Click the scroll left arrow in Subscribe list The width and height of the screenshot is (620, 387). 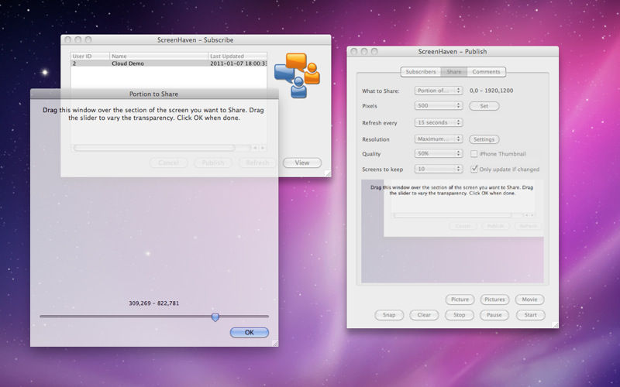tap(255, 148)
